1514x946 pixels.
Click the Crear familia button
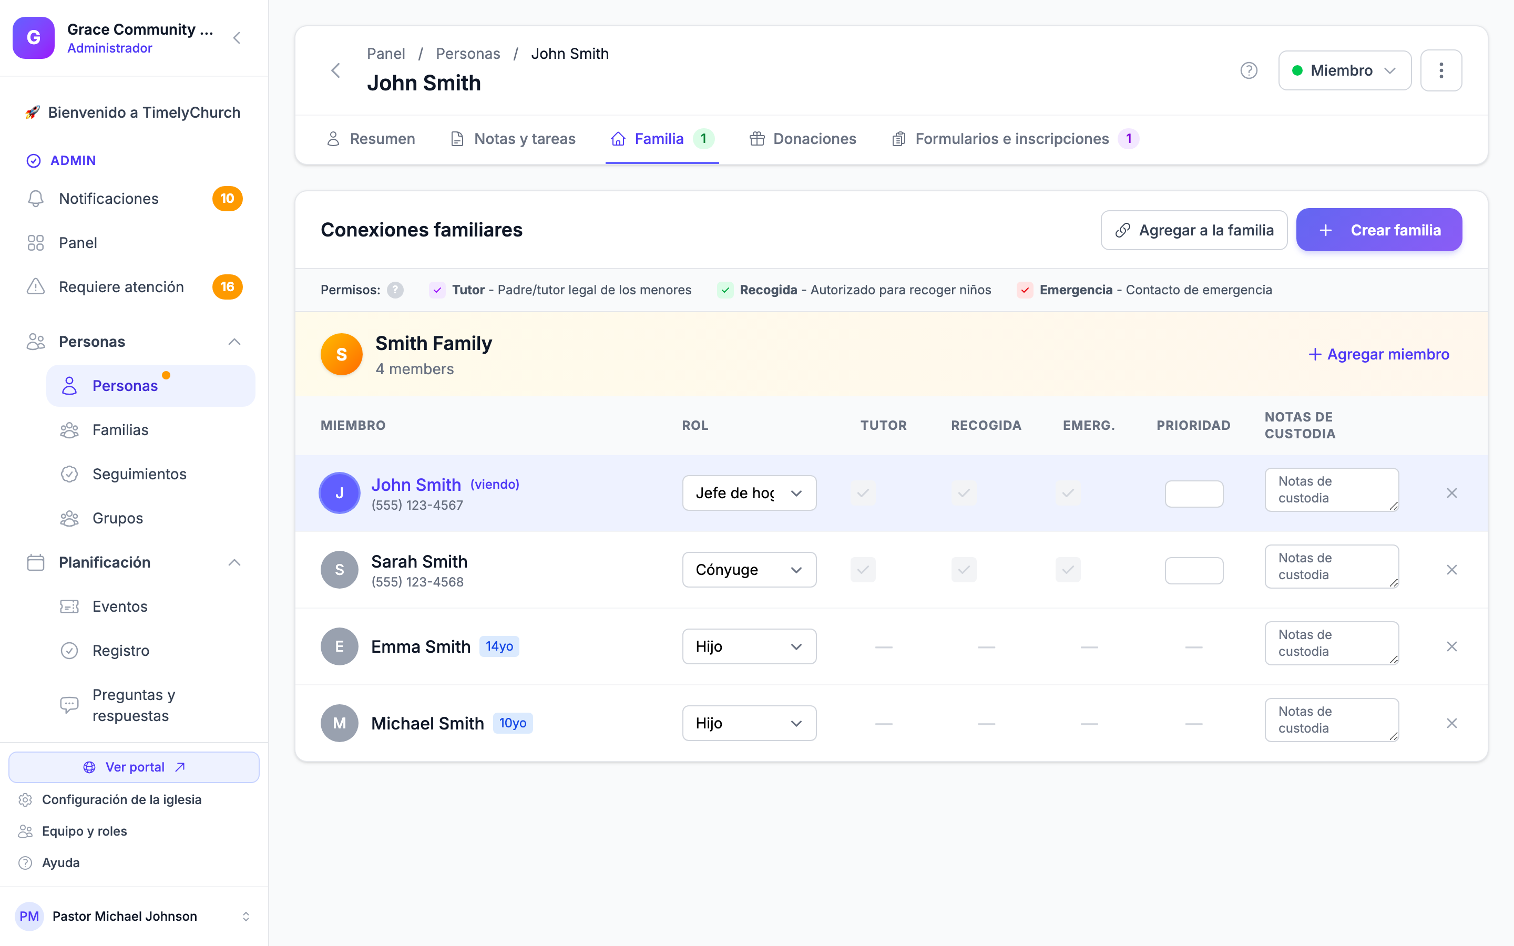click(1379, 230)
